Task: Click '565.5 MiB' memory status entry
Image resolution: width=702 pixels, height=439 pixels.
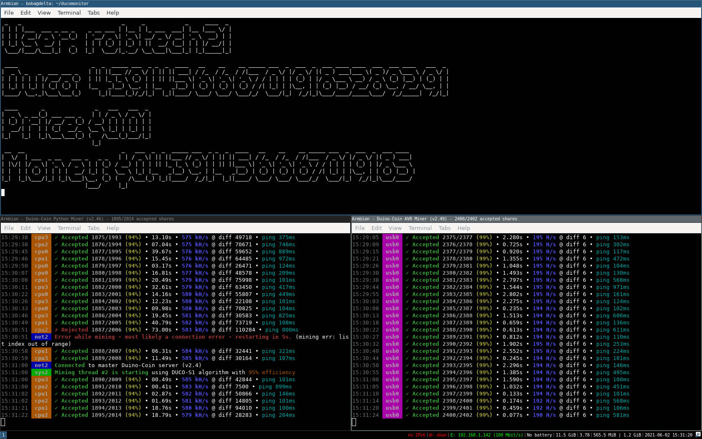Action: [x=605, y=435]
